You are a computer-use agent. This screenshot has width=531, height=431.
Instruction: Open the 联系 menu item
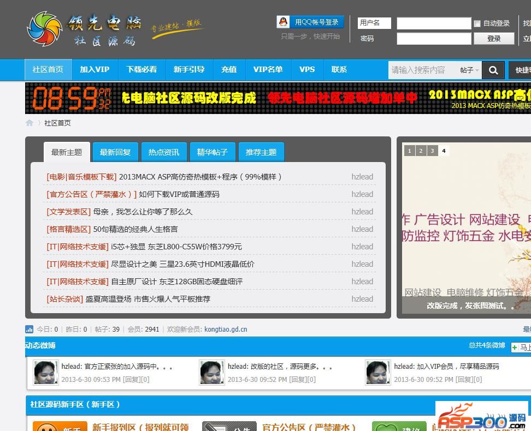click(339, 70)
